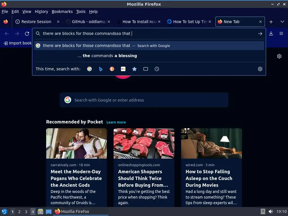Open the system start menu in the taskbar
The width and height of the screenshot is (288, 216).
click(4, 211)
